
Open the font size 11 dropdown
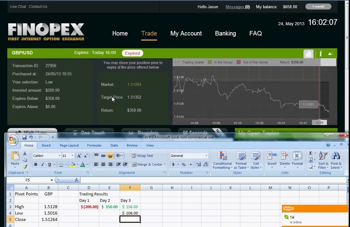tap(72, 155)
